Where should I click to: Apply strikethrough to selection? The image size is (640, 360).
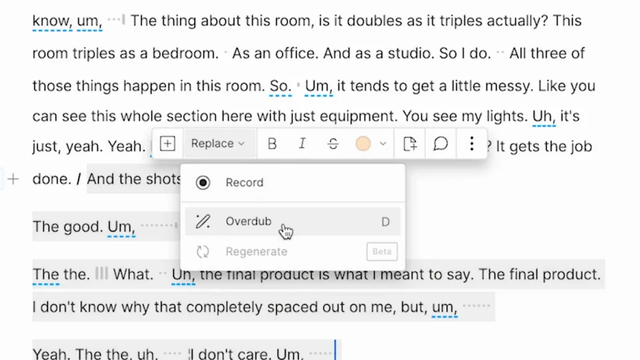pos(333,144)
